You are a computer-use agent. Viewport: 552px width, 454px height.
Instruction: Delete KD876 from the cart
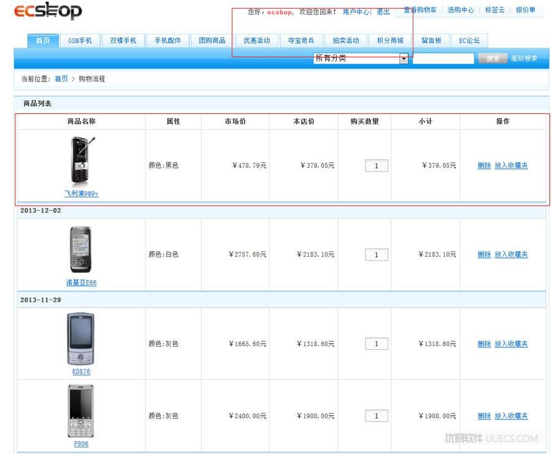(484, 344)
